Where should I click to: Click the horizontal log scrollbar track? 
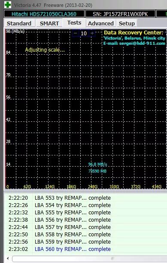click(90, 259)
